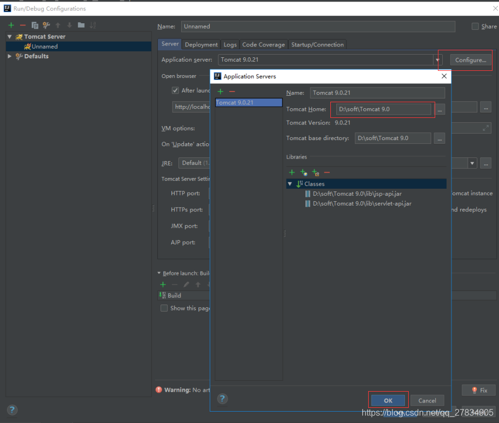The width and height of the screenshot is (499, 423).
Task: Switch to the Logs tab
Action: 230,44
